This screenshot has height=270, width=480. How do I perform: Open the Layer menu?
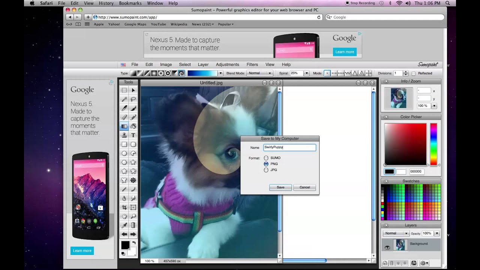click(203, 64)
